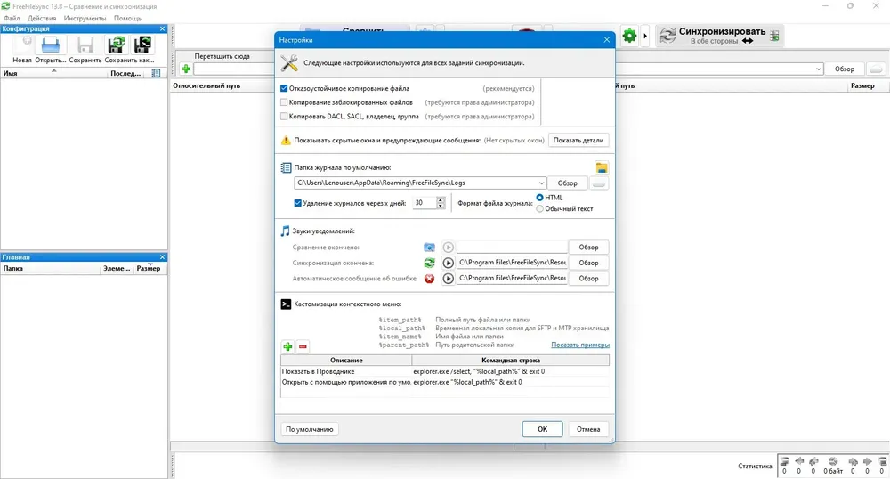890x479 pixels.
Task: Select Показать в Проводнике table row
Action: point(445,371)
